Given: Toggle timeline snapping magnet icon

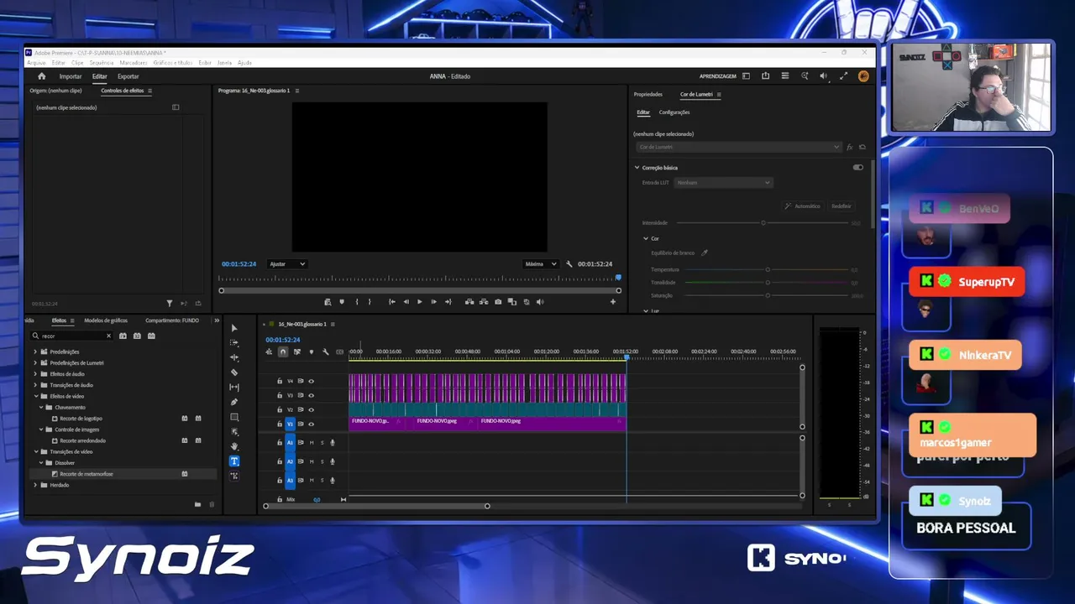Looking at the screenshot, I should point(283,351).
